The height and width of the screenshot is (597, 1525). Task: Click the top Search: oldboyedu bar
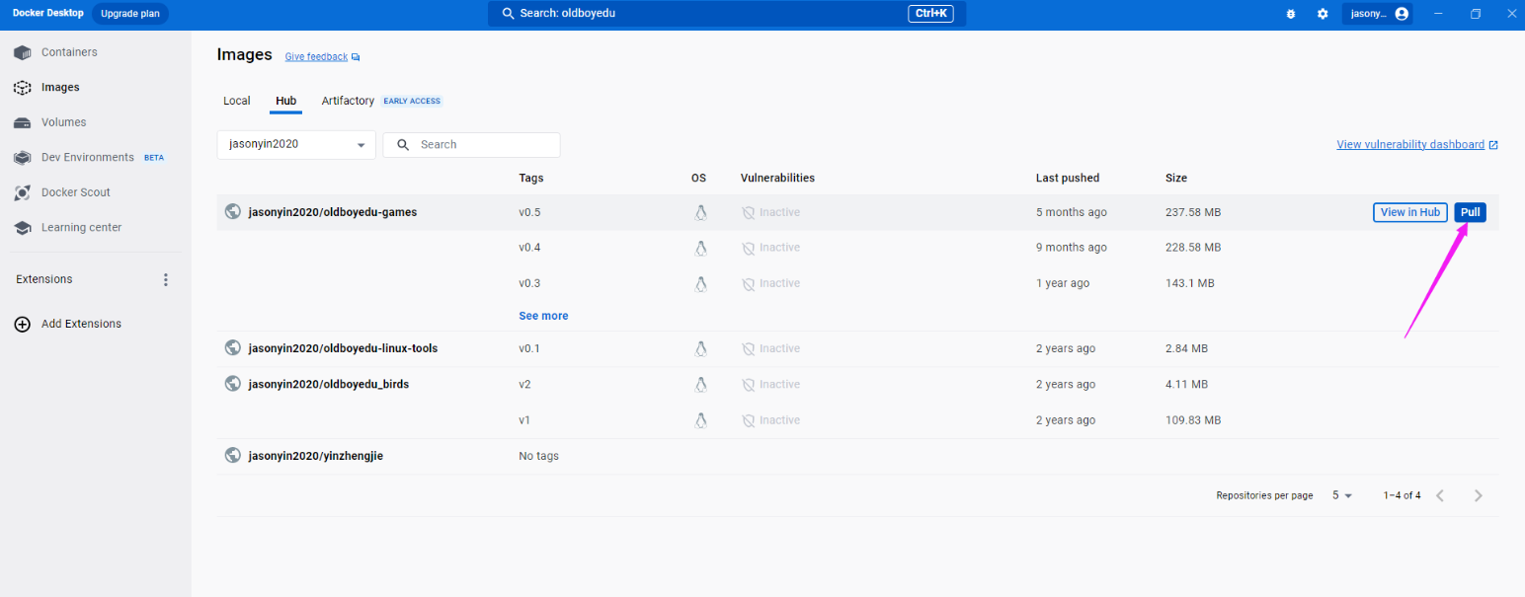pos(726,14)
